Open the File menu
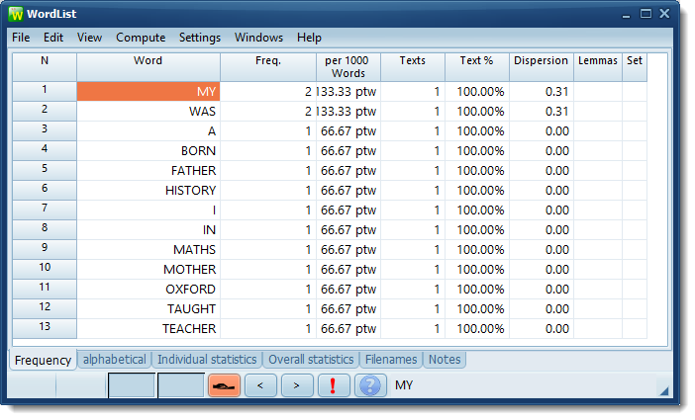This screenshot has width=695, height=420. point(21,38)
